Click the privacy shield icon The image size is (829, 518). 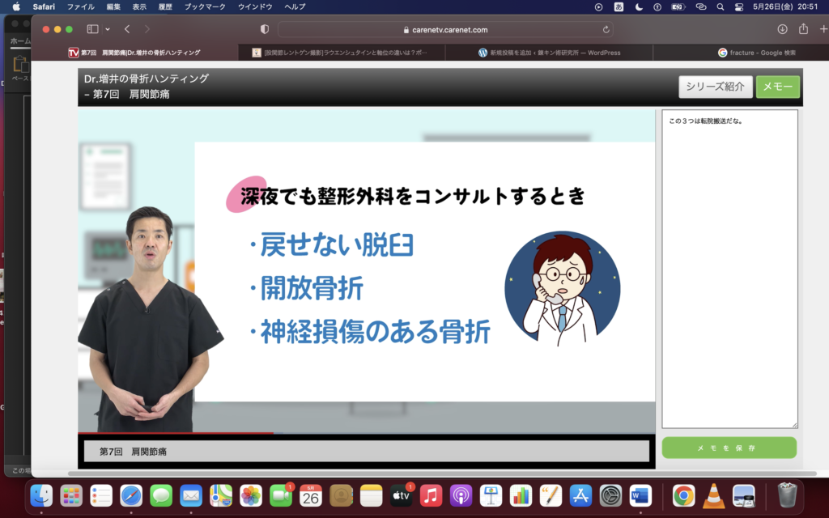tap(264, 29)
